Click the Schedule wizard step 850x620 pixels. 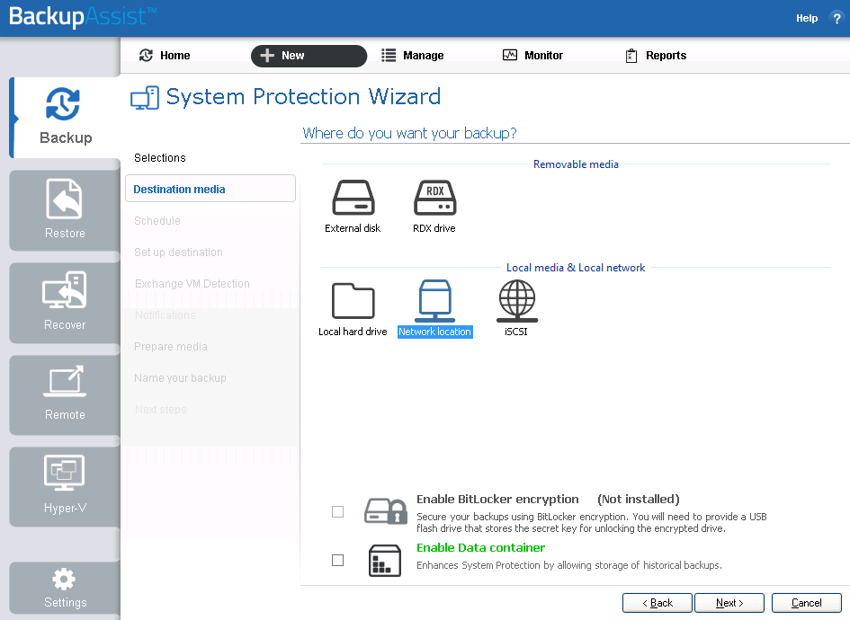tap(157, 221)
